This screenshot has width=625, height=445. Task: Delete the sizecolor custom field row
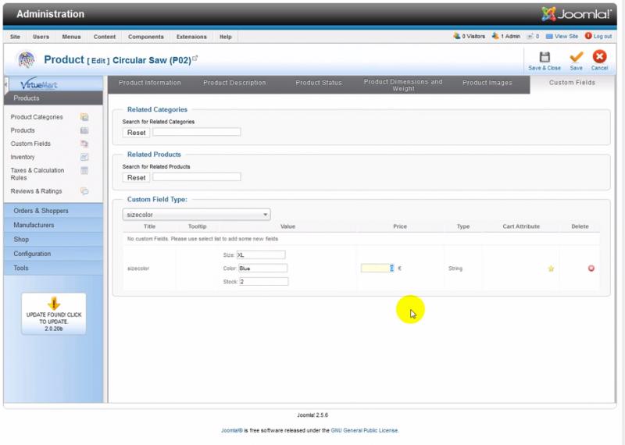pyautogui.click(x=591, y=269)
